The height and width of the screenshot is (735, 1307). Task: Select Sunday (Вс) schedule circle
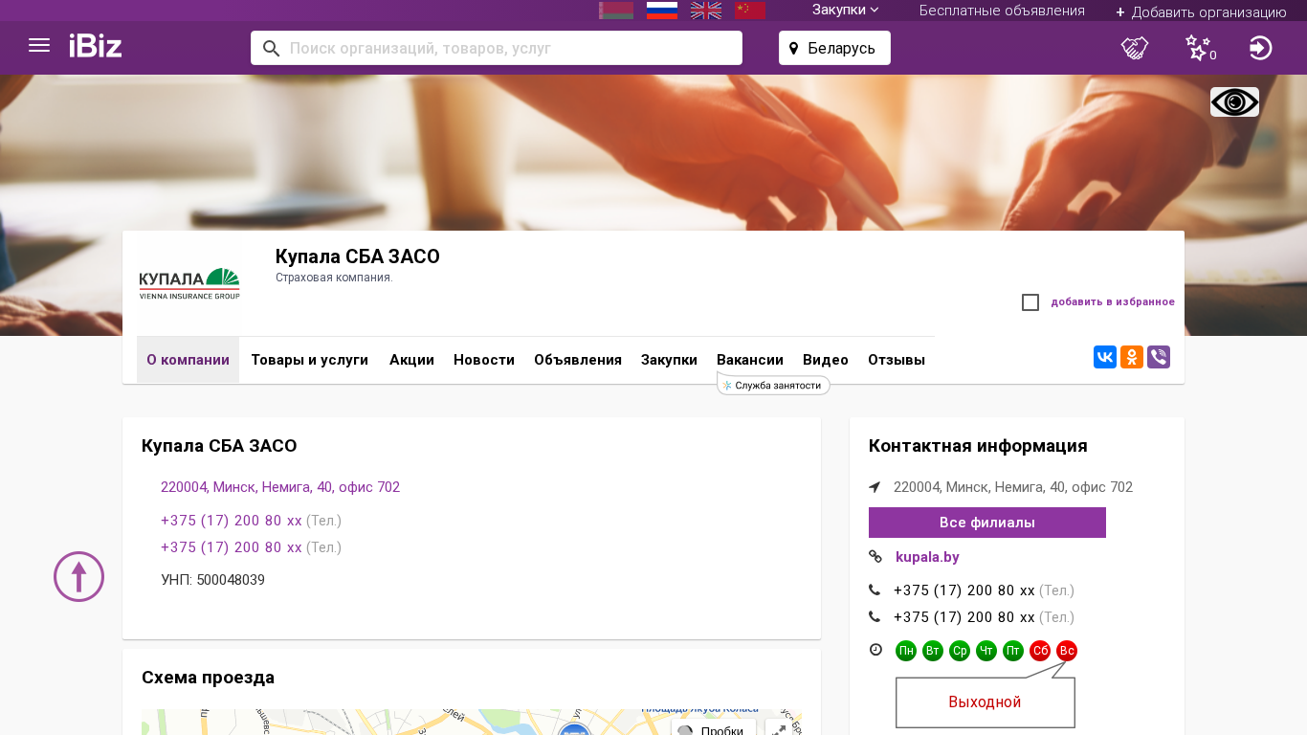coord(1067,651)
